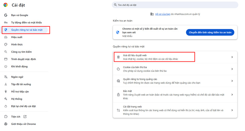Click the palette icon beside Hình thức
The image size is (245, 131).
point(6,44)
